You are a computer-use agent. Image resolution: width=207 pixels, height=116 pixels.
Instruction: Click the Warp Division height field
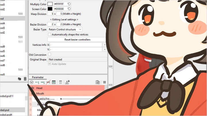pyautogui.click(x=59, y=14)
